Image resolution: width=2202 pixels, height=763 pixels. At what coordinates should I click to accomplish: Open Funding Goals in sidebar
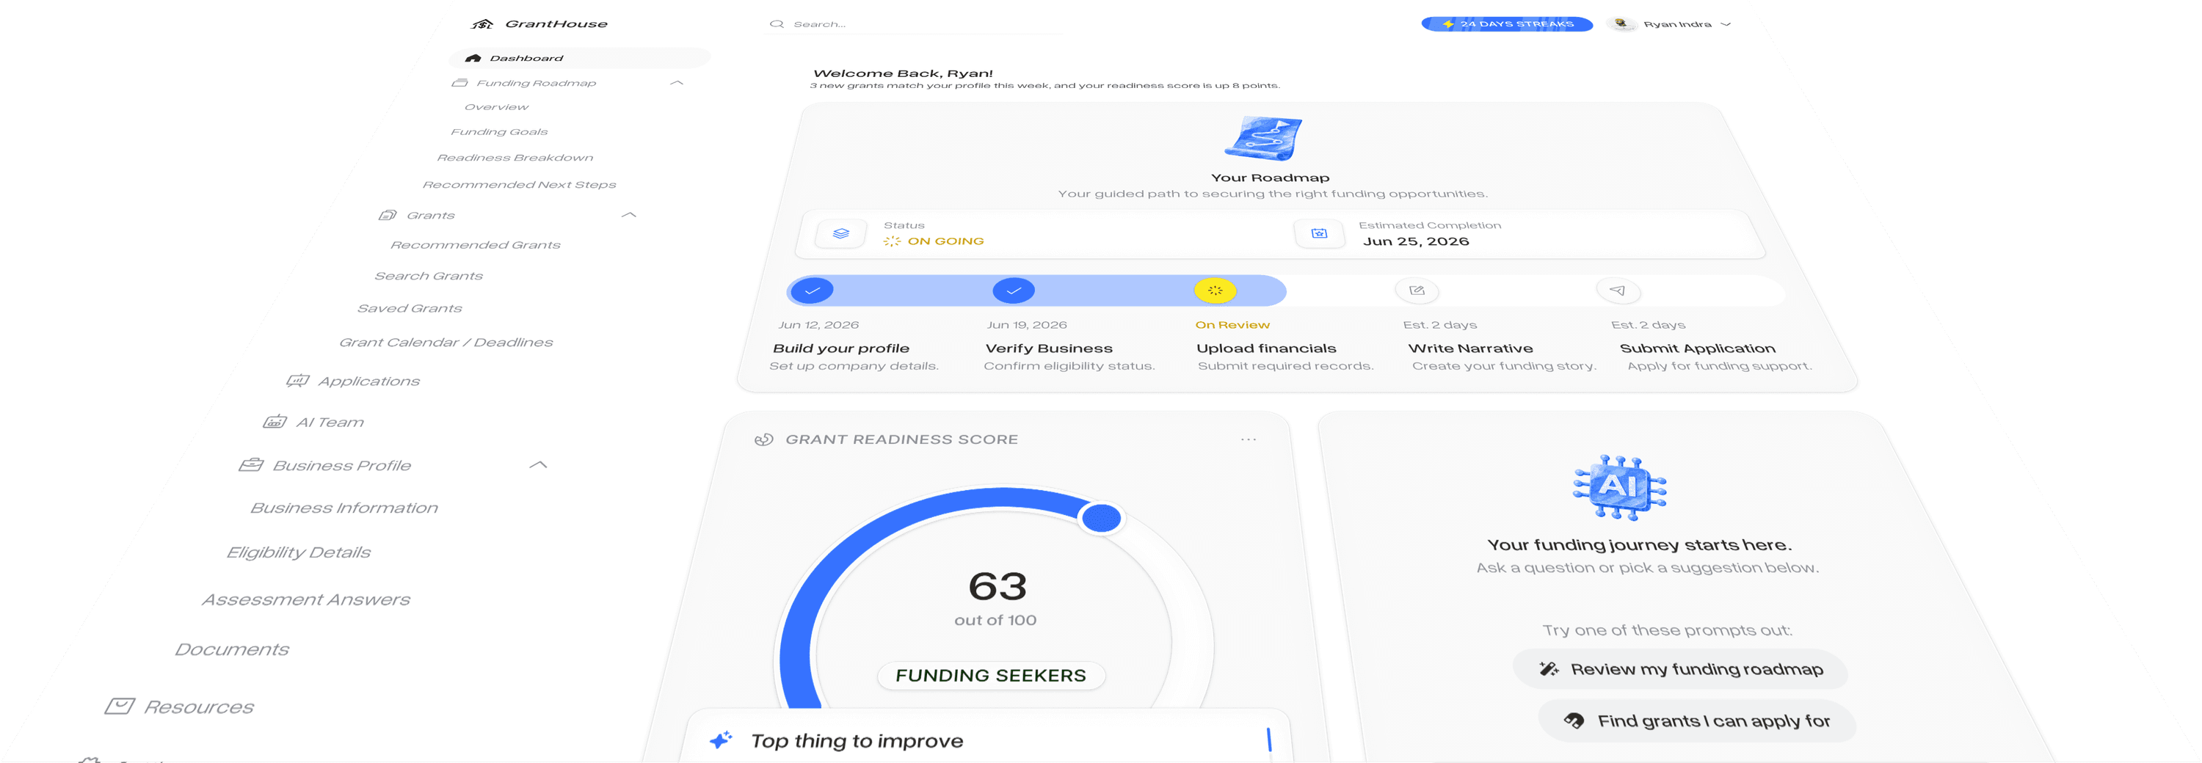[x=499, y=131]
